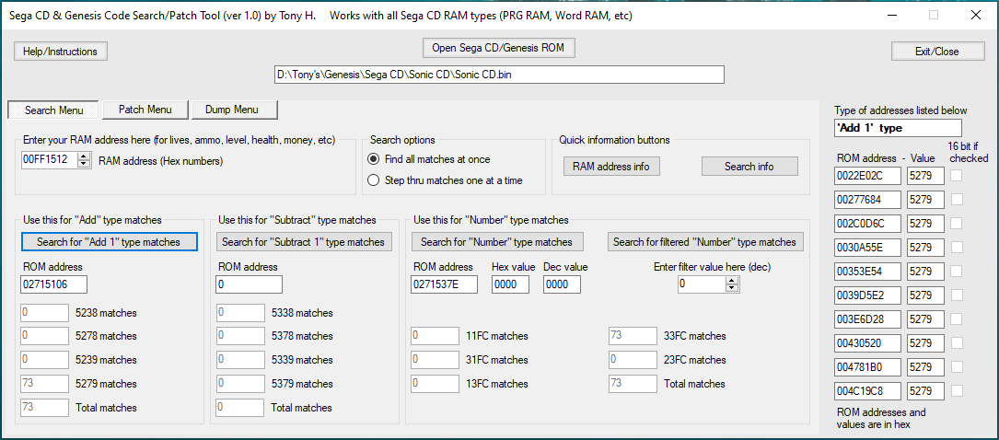999x440 pixels.
Task: Click the filter value spinner down arrow
Action: [732, 288]
